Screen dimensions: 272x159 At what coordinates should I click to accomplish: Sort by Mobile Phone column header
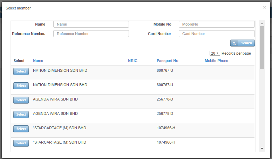point(216,61)
